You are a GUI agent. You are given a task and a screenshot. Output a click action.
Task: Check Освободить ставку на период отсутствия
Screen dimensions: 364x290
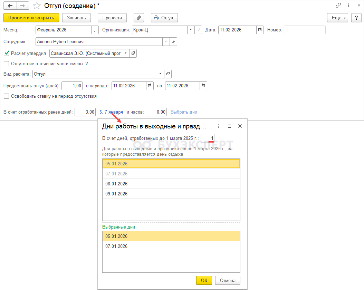coord(6,96)
